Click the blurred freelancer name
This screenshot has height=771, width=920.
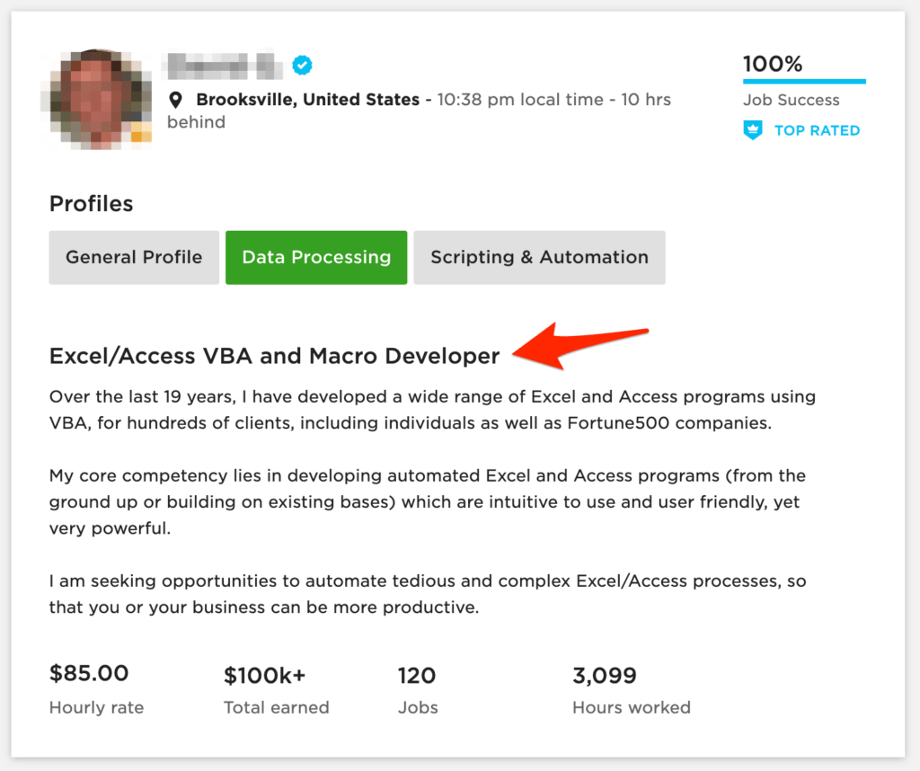(222, 66)
